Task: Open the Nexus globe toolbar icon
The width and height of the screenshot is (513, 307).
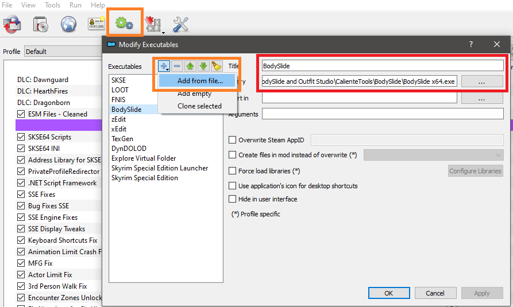Action: [x=68, y=24]
